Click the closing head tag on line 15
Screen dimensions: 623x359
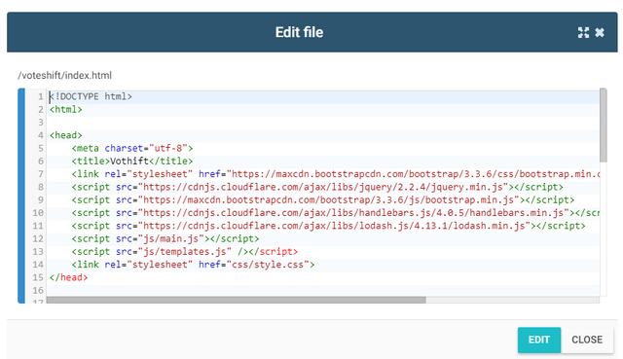(x=68, y=277)
